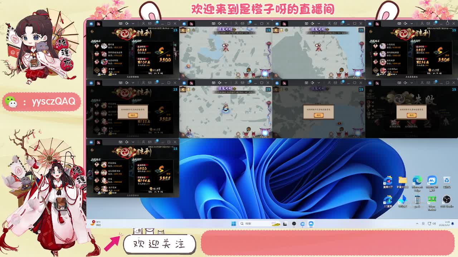Click the spiral icon in top-row third emulator map

pos(341,70)
